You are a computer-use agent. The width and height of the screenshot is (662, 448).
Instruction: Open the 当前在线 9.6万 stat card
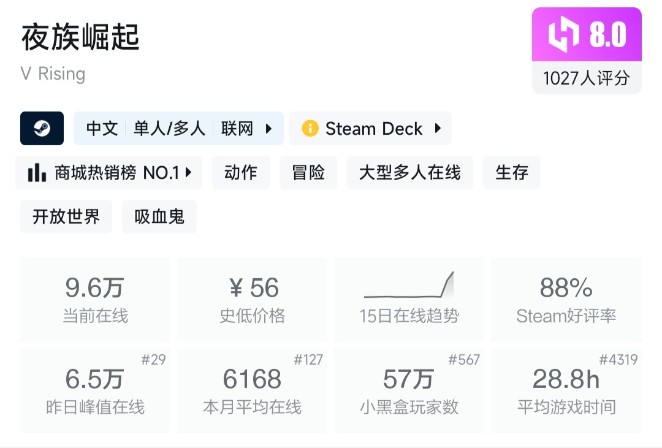pos(95,299)
